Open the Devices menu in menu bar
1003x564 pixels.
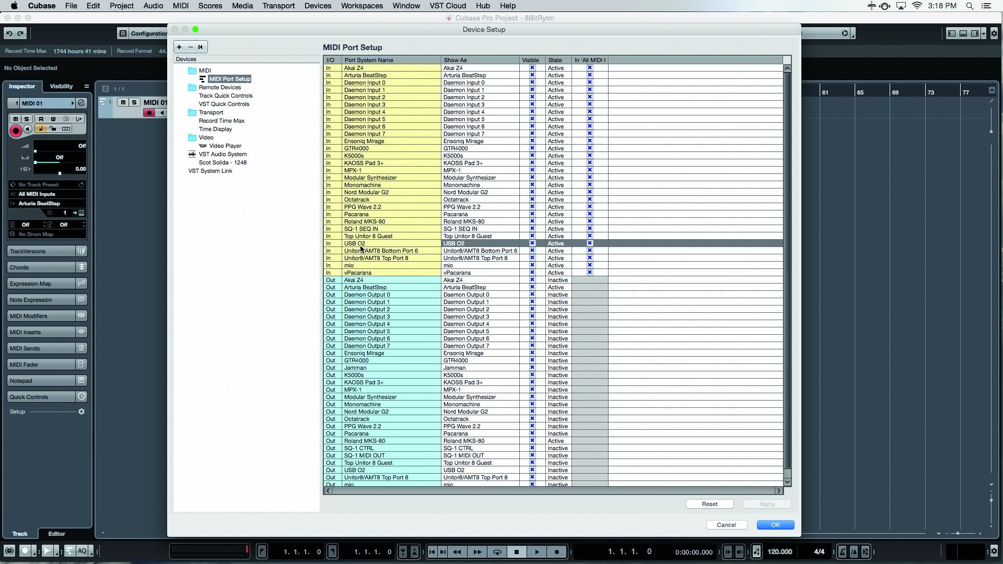coord(318,6)
